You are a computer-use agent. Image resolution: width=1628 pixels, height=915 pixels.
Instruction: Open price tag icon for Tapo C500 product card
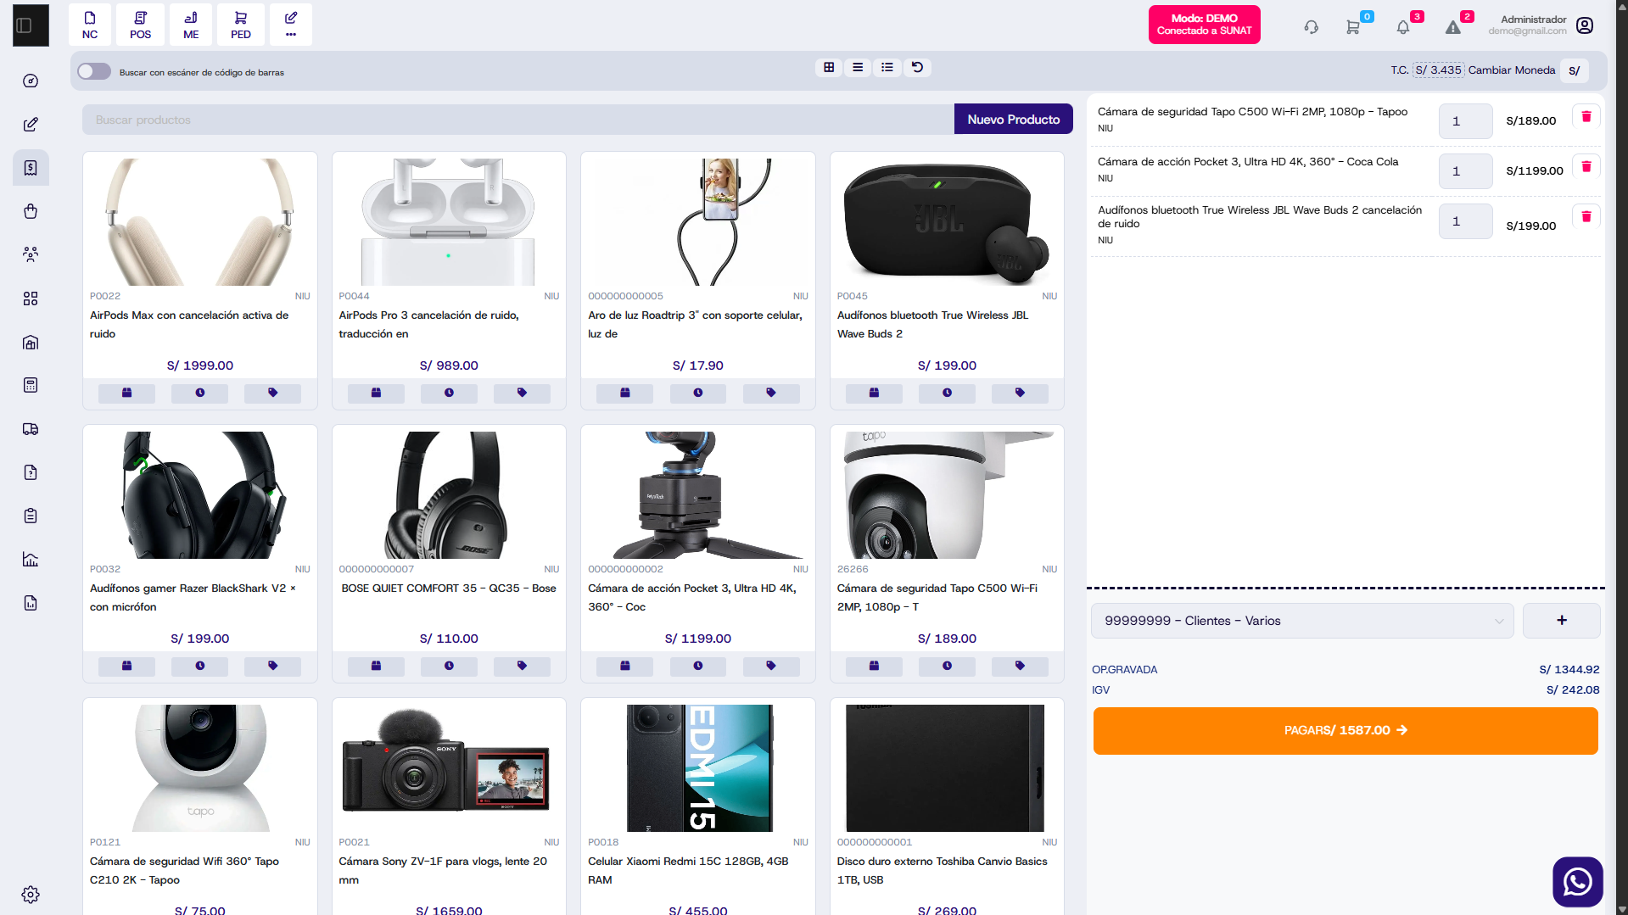1021,666
